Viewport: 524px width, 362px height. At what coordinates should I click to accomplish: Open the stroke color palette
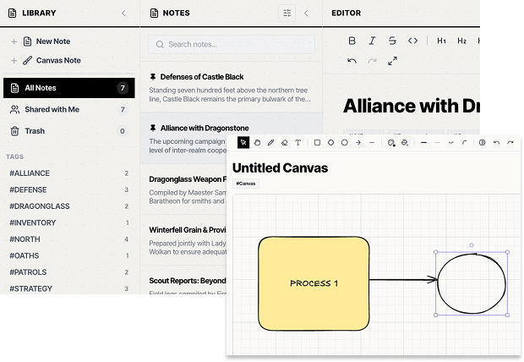click(x=391, y=143)
